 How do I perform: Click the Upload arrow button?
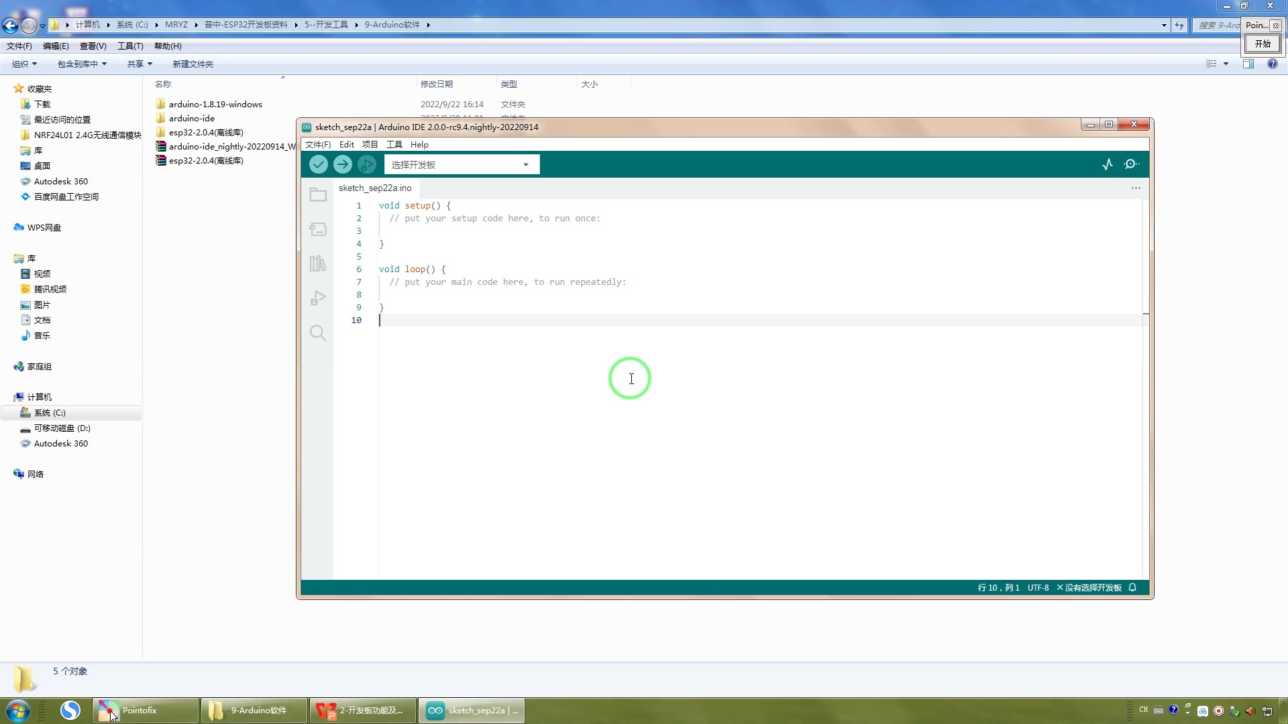click(342, 164)
